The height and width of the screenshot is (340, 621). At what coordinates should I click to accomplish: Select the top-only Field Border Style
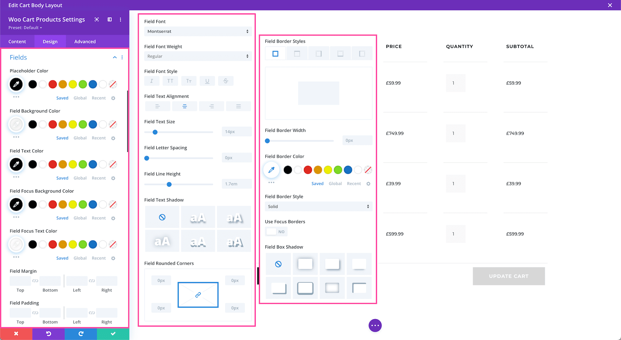(297, 53)
